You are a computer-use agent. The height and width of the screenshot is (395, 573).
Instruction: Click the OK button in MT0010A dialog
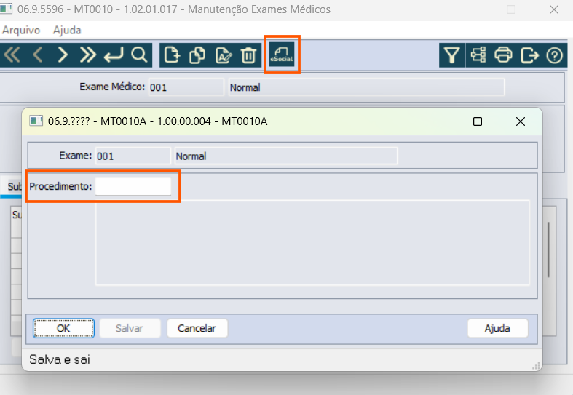click(63, 328)
